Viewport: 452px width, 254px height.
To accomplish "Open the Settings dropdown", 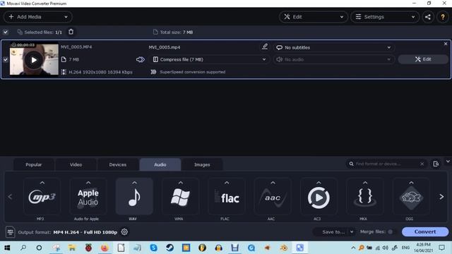I will coord(385,17).
